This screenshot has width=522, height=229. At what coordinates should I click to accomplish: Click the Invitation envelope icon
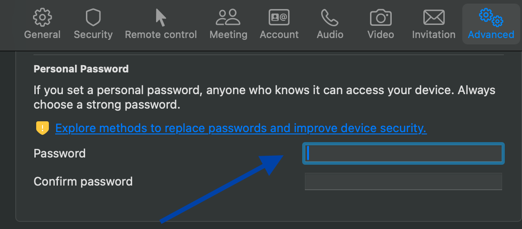433,18
